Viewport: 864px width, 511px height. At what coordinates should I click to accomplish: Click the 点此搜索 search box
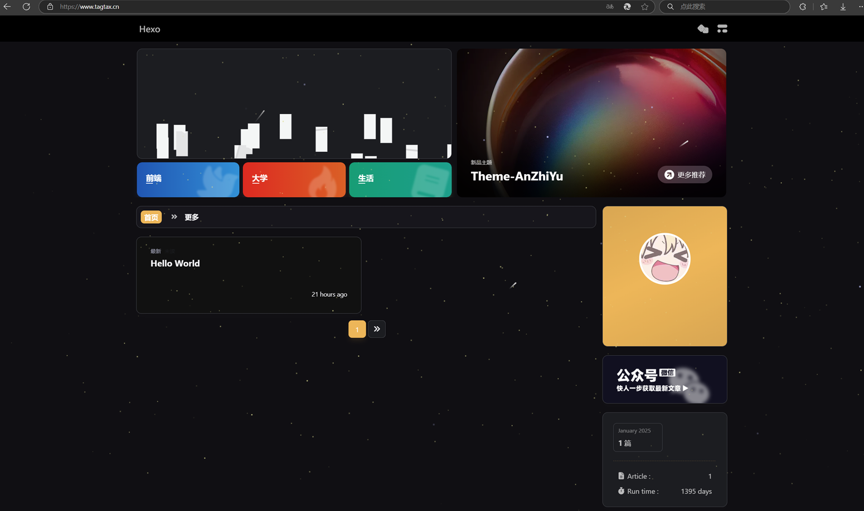click(725, 7)
